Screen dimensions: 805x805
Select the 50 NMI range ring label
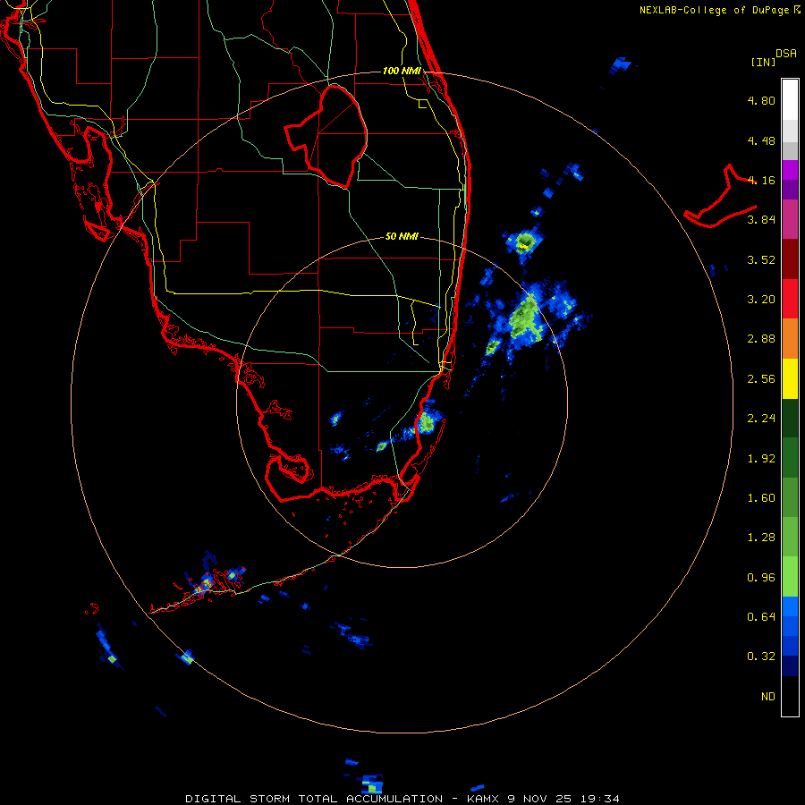[402, 236]
